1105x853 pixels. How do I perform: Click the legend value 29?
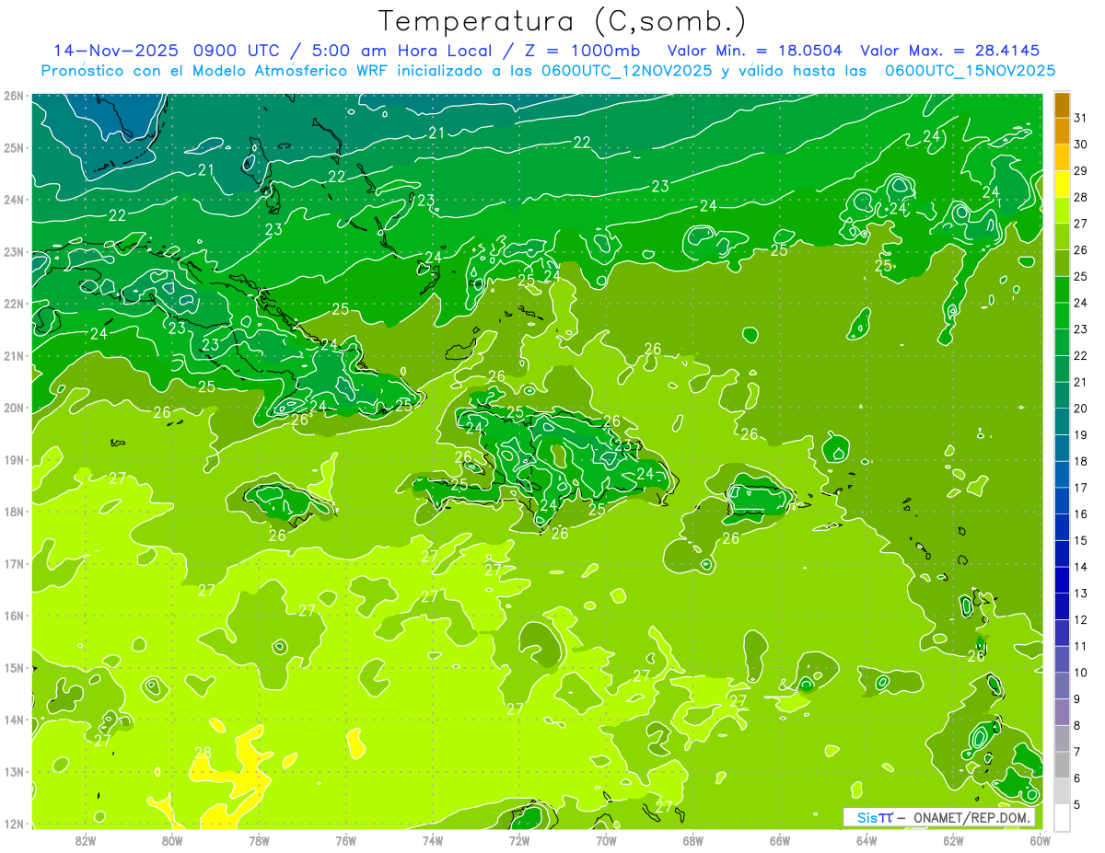(x=1080, y=171)
